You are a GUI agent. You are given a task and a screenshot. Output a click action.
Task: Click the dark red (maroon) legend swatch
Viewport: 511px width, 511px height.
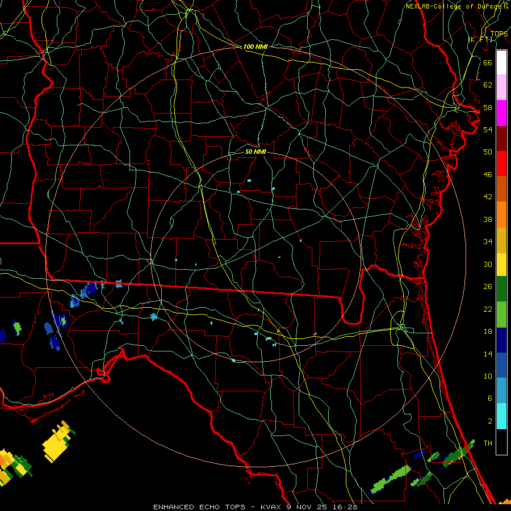(x=501, y=139)
